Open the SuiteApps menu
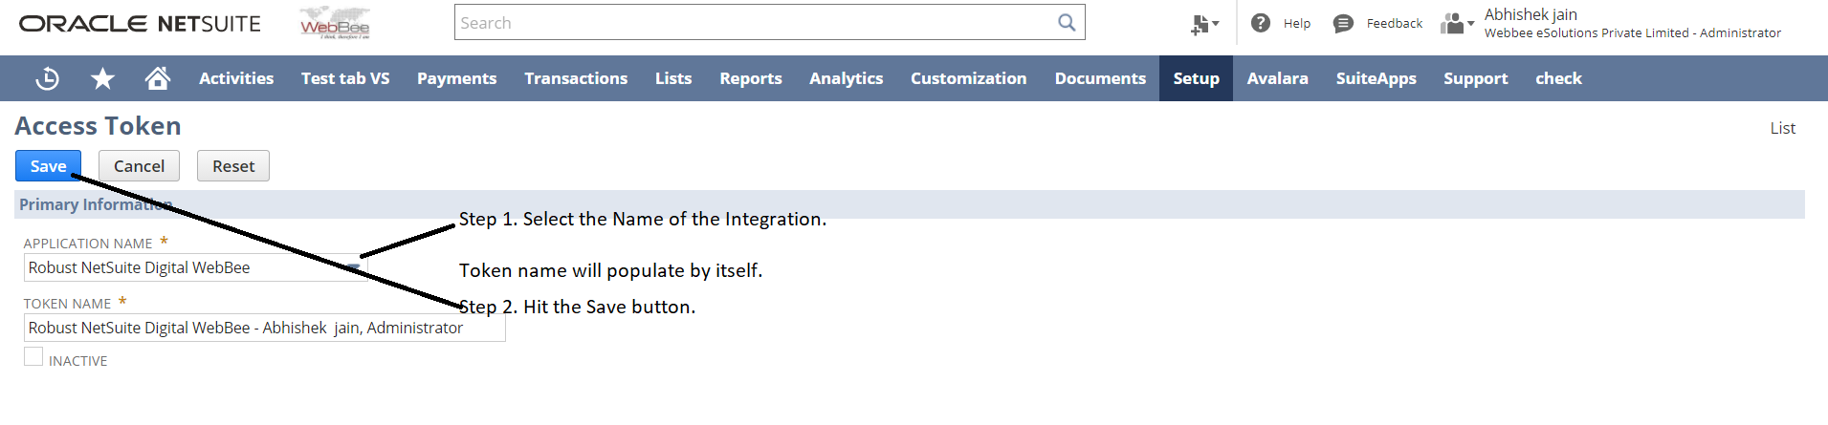The image size is (1828, 425). tap(1376, 78)
